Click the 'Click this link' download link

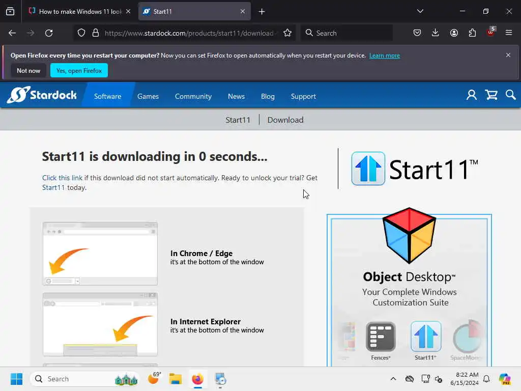pos(62,178)
